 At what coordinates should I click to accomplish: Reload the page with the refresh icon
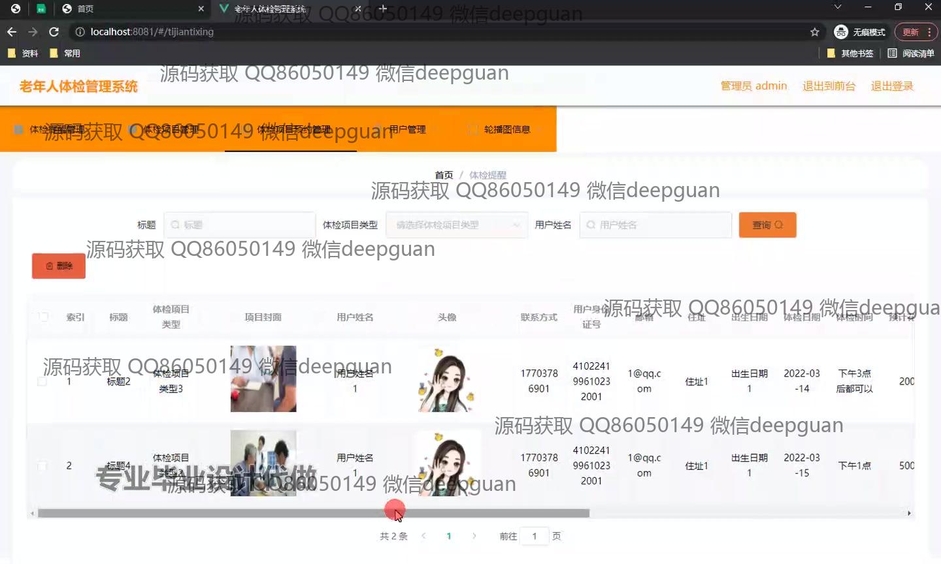tap(54, 32)
